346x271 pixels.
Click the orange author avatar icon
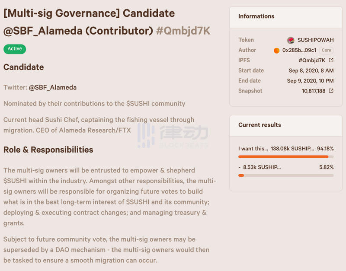click(x=277, y=51)
